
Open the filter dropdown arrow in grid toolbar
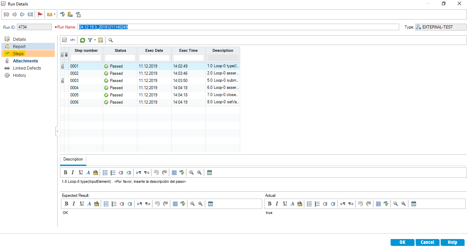click(95, 40)
